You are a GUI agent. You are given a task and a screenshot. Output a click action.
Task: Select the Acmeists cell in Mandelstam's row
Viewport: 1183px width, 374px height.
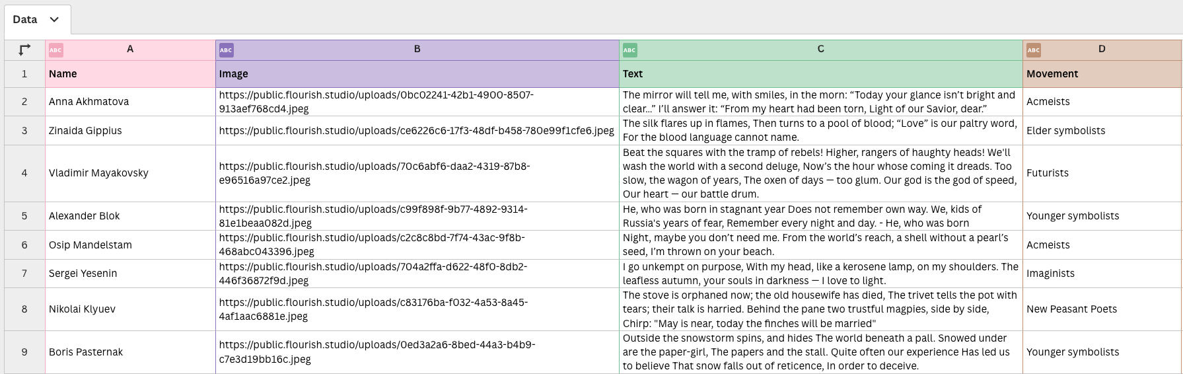(x=1102, y=245)
